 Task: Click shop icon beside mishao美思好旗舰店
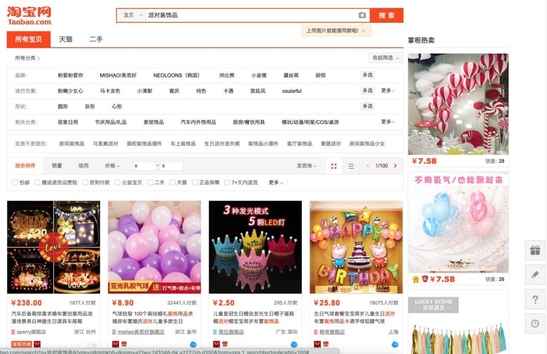(x=114, y=332)
